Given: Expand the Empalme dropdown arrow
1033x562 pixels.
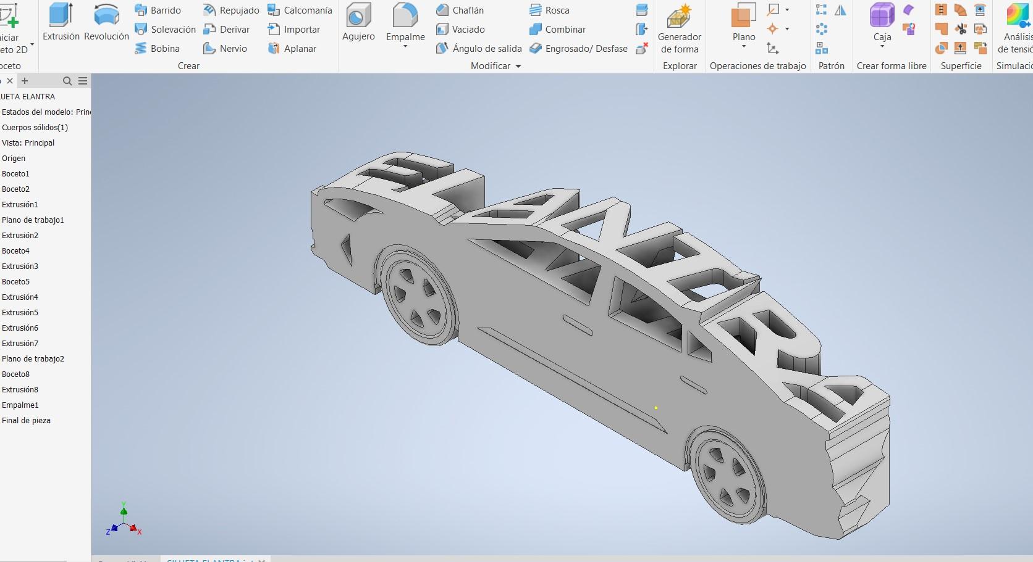Looking at the screenshot, I should 405,47.
